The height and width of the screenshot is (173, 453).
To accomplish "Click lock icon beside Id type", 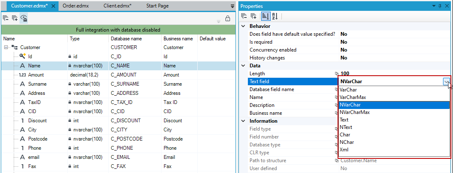I will (x=70, y=57).
